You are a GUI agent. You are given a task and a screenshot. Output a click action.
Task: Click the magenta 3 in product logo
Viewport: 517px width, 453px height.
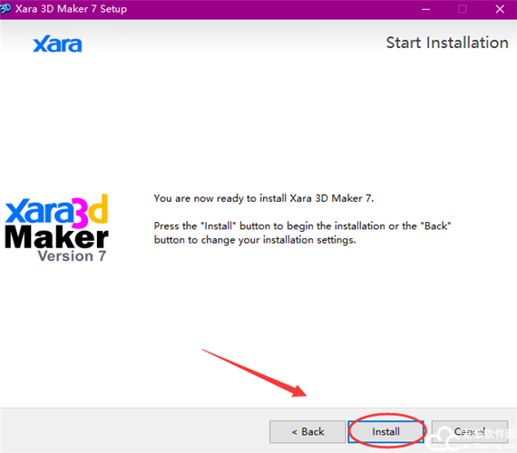(81, 213)
